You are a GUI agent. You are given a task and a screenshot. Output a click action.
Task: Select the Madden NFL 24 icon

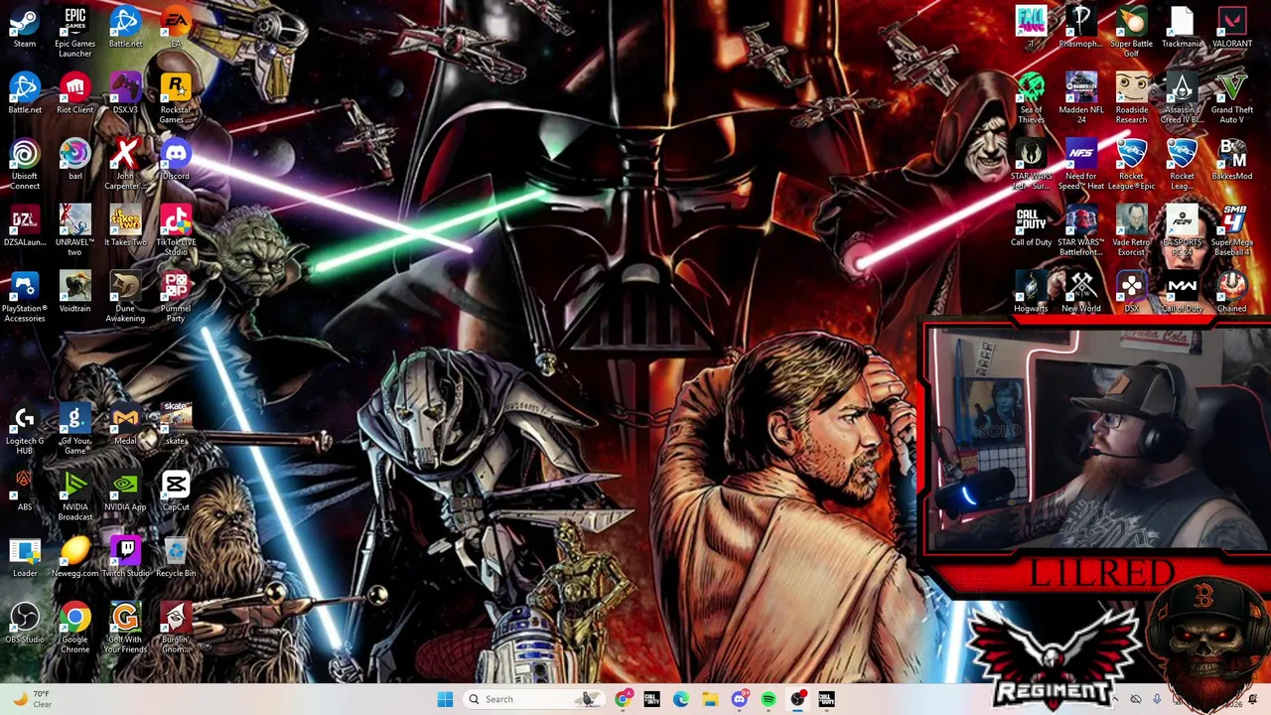[1080, 98]
